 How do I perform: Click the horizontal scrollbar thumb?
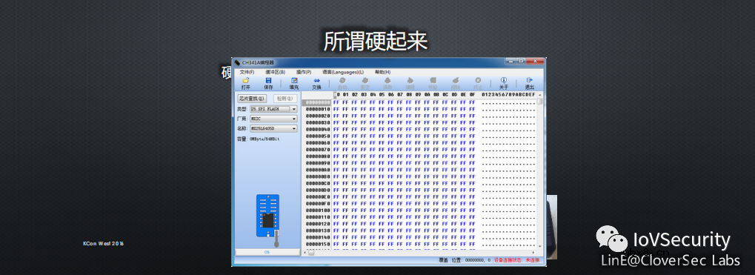pyautogui.click(x=311, y=252)
